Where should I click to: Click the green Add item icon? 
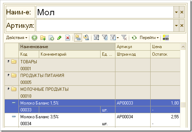point(34,38)
